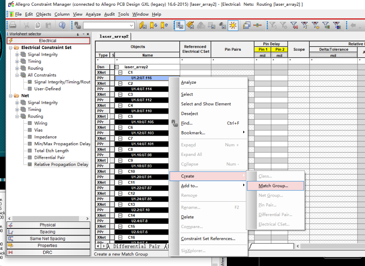This screenshot has height=266, width=365.
Task: Choose Match Group... in Create submenu
Action: (275, 186)
